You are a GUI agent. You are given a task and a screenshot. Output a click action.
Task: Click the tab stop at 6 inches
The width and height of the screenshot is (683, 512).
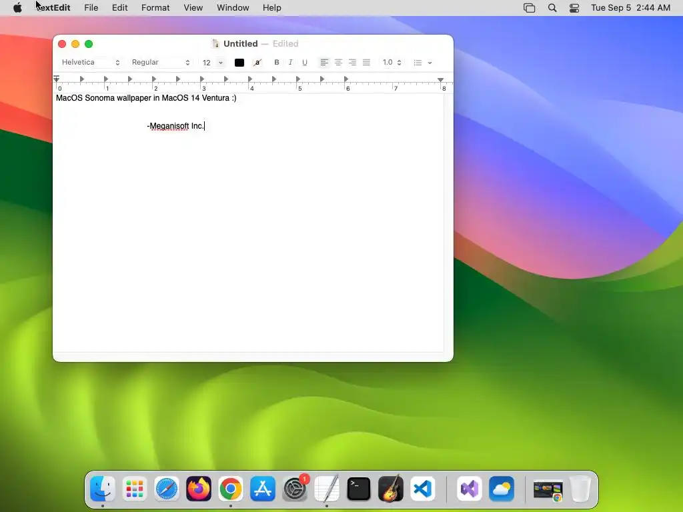click(x=346, y=79)
